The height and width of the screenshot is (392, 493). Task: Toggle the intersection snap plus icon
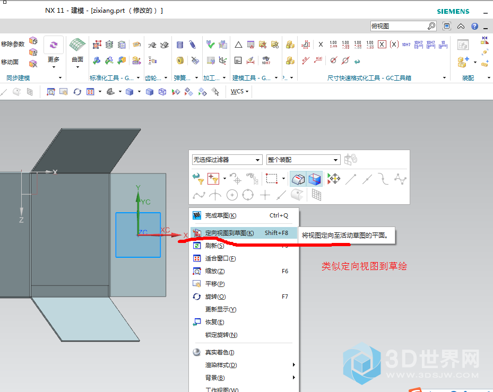(265, 195)
